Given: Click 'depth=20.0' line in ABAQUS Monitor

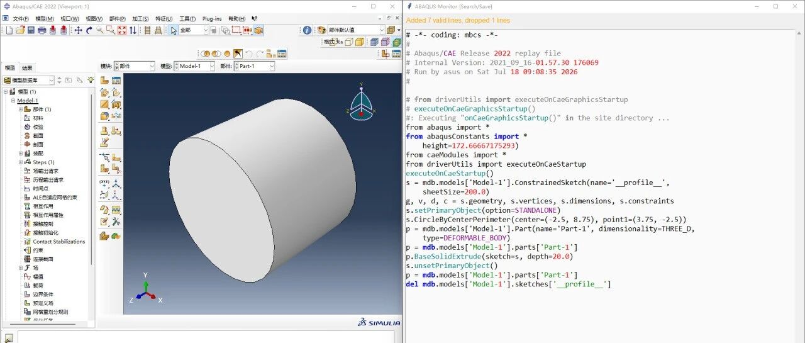Looking at the screenshot, I should tap(490, 257).
